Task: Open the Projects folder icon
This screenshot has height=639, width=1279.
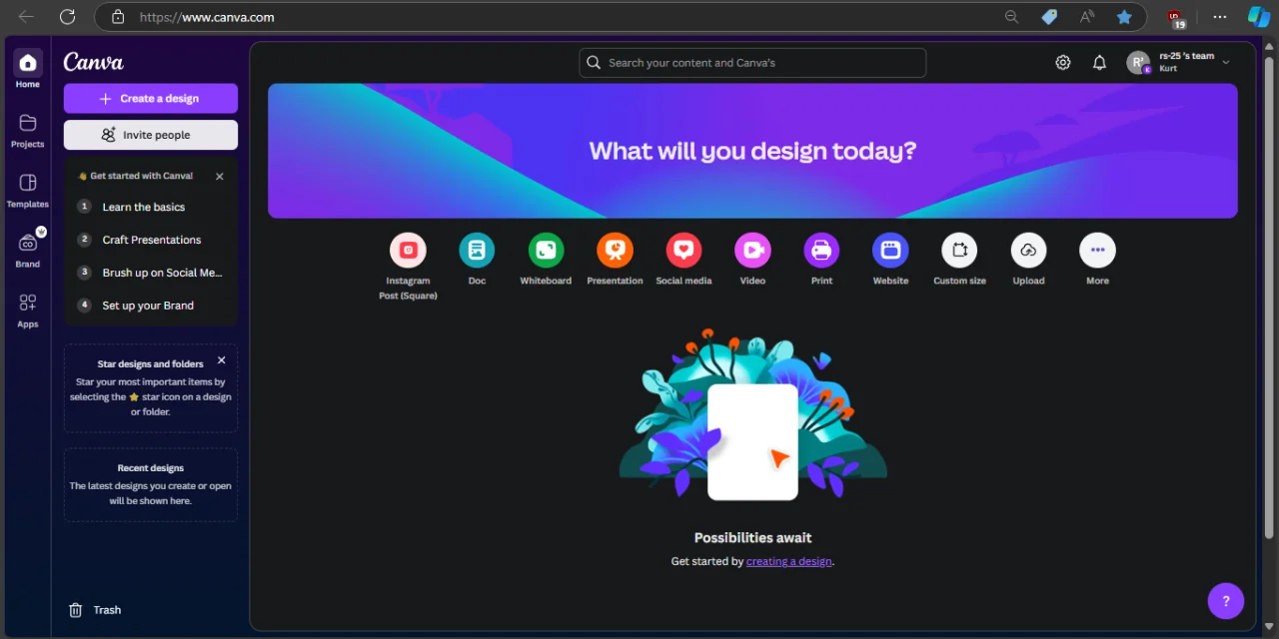Action: (28, 123)
